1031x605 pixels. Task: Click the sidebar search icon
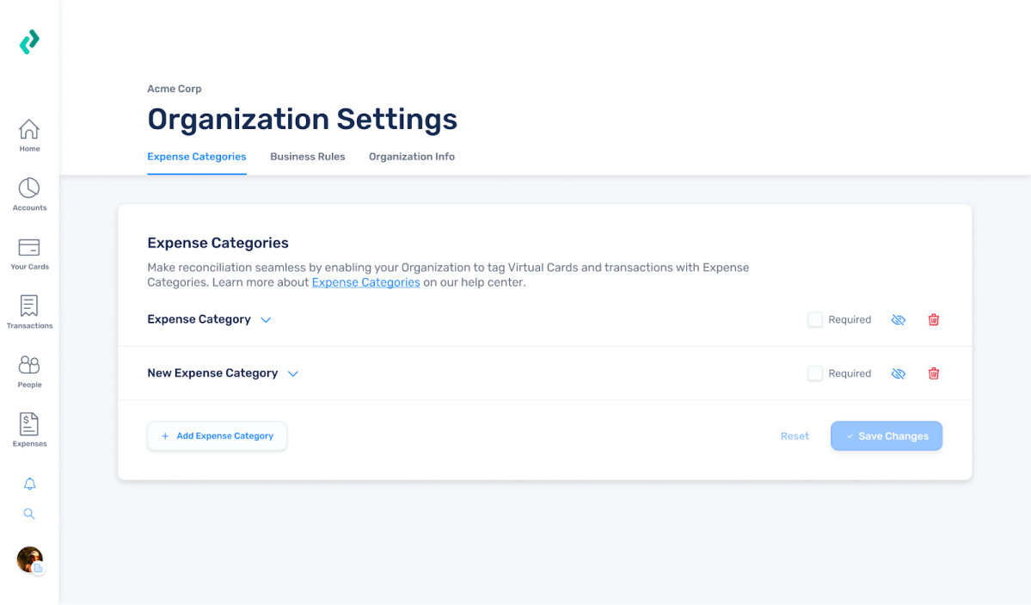[x=29, y=514]
